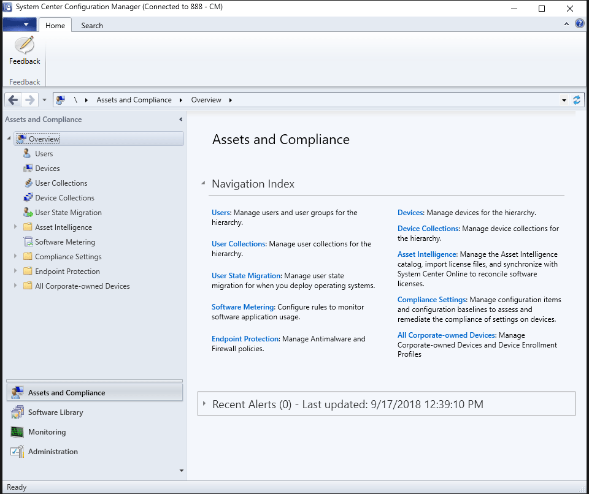Click the Assets and Compliance workspace icon
The width and height of the screenshot is (589, 494).
pos(17,393)
